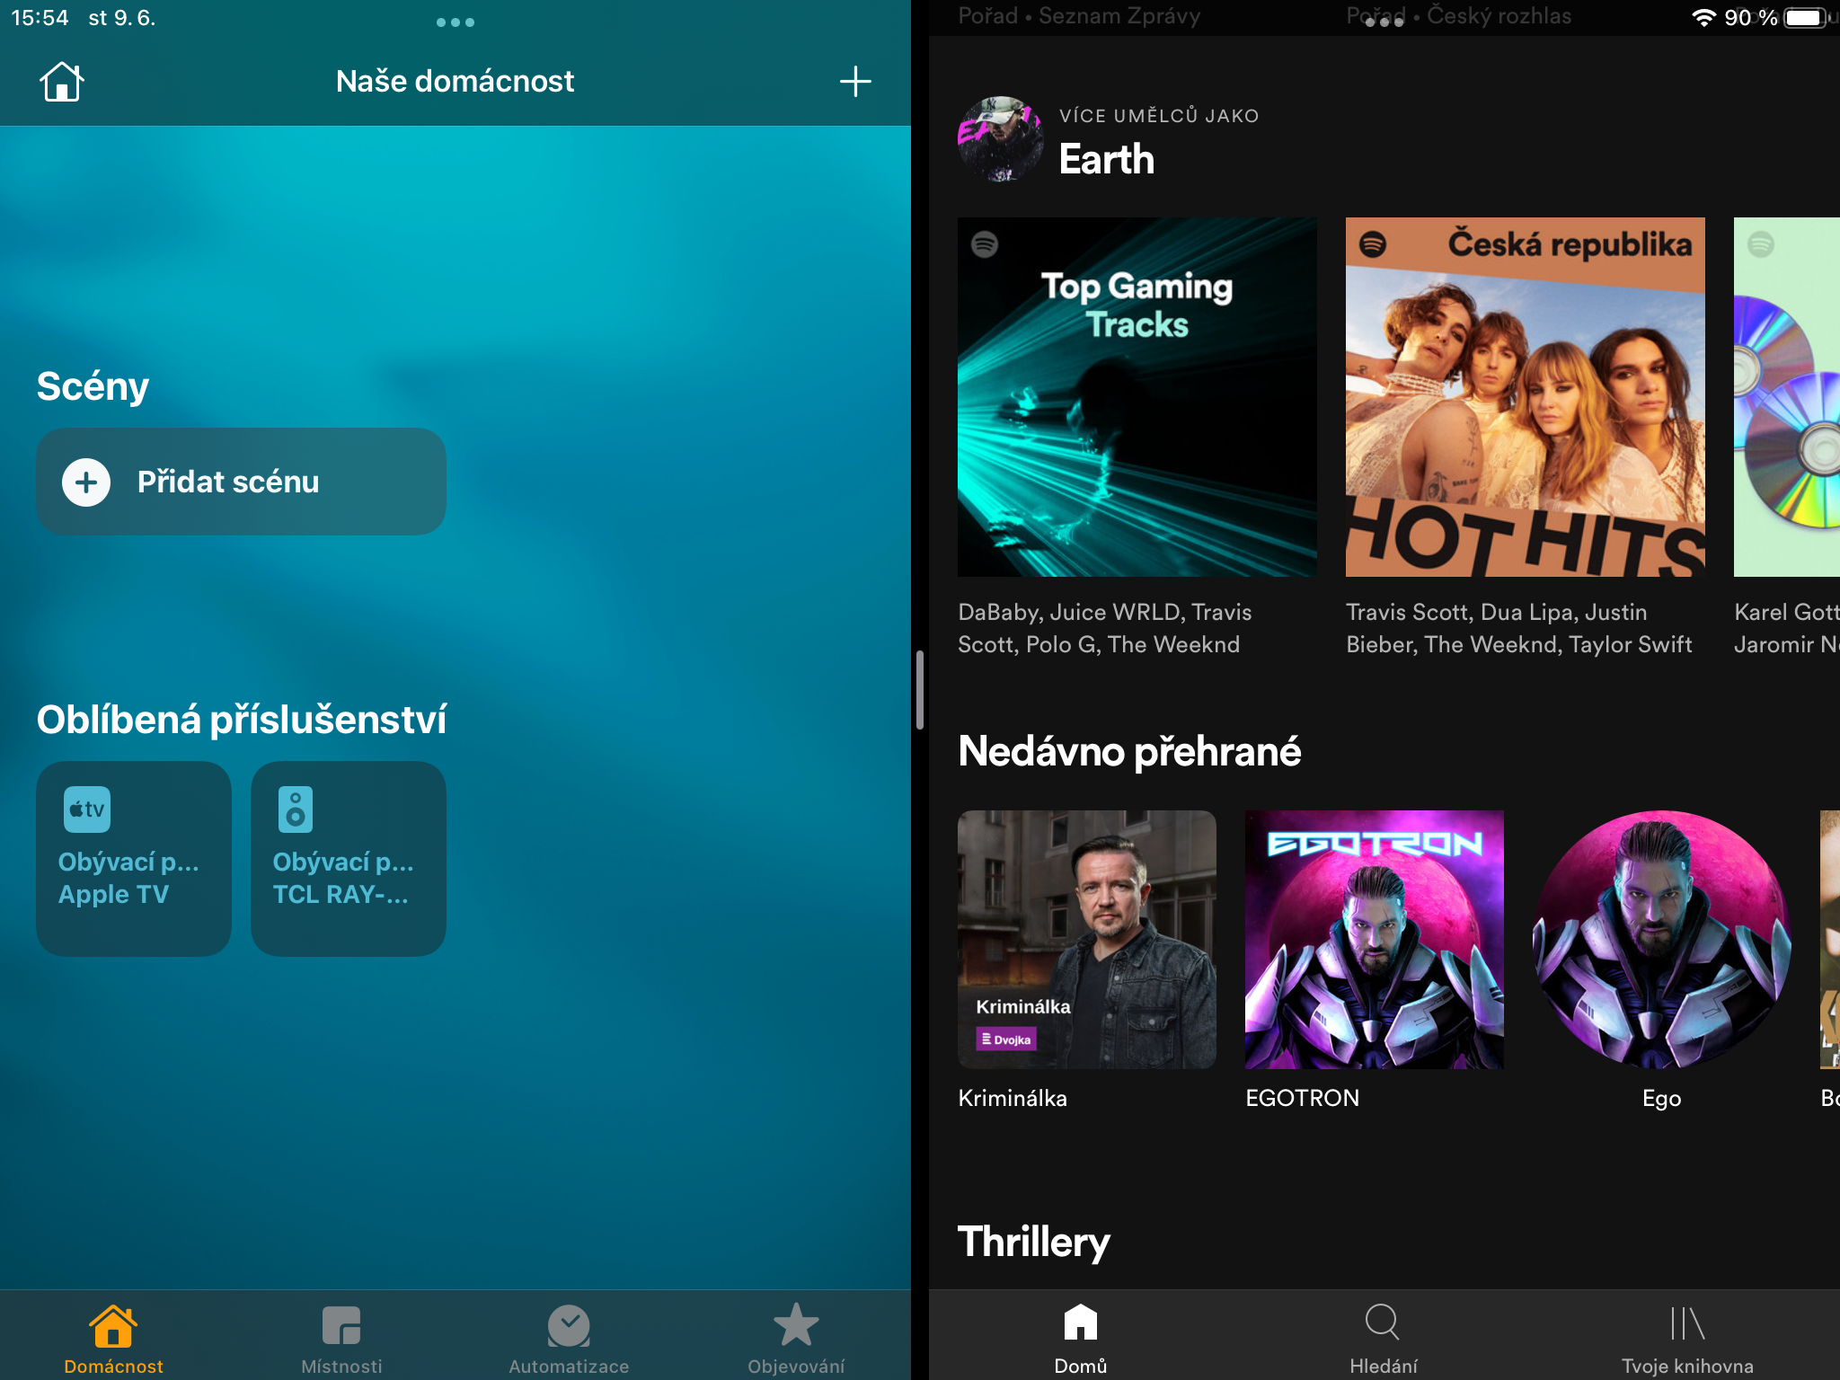
Task: Tap the three-dot multitasking control above Home app
Action: [455, 22]
